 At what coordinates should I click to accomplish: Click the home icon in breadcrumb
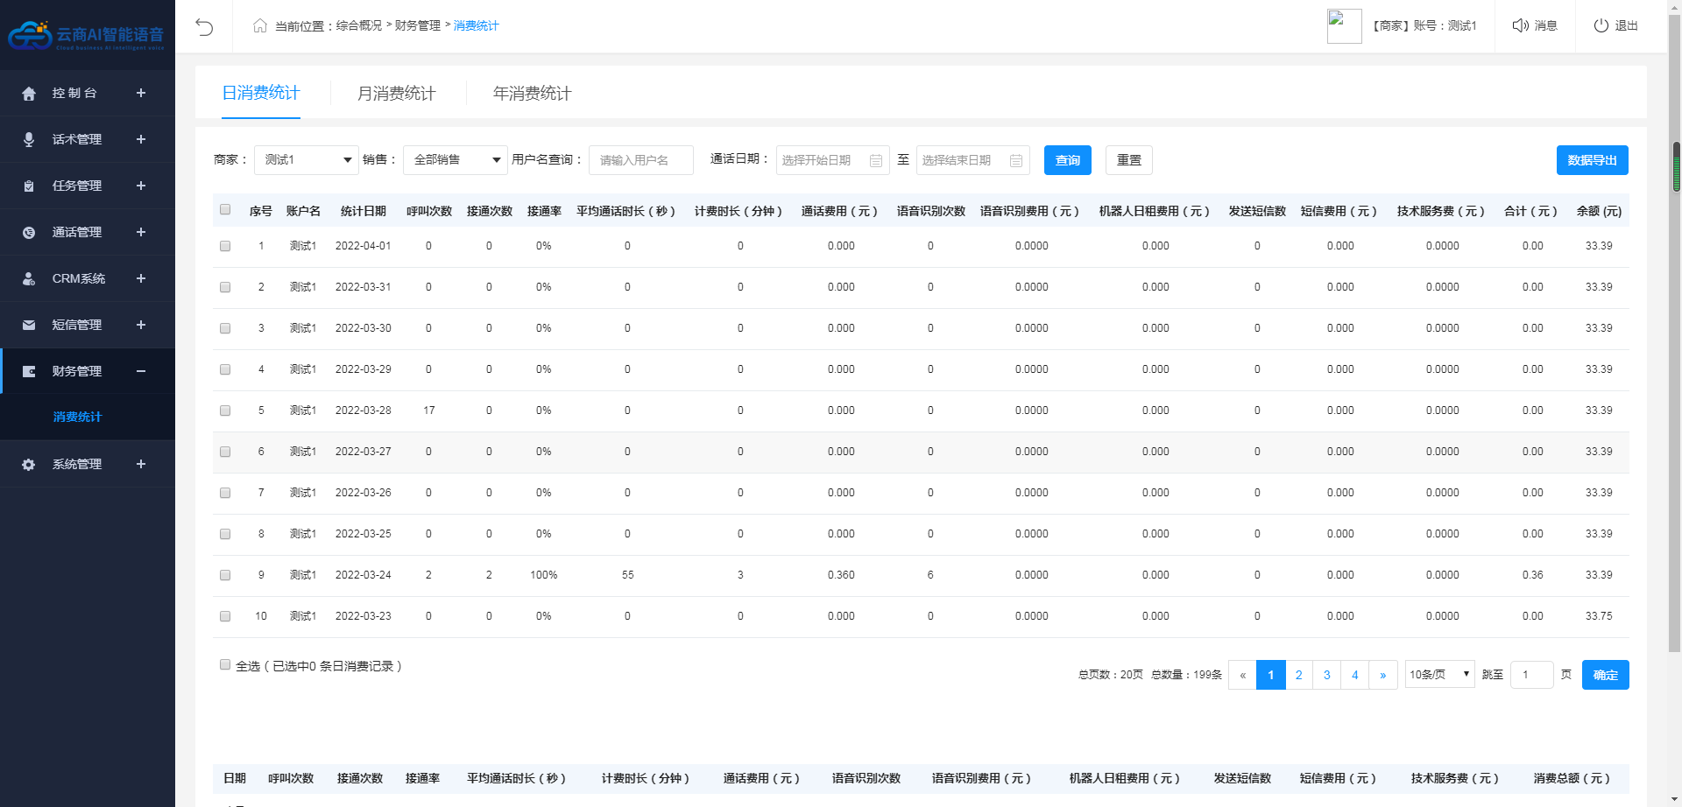pyautogui.click(x=260, y=26)
